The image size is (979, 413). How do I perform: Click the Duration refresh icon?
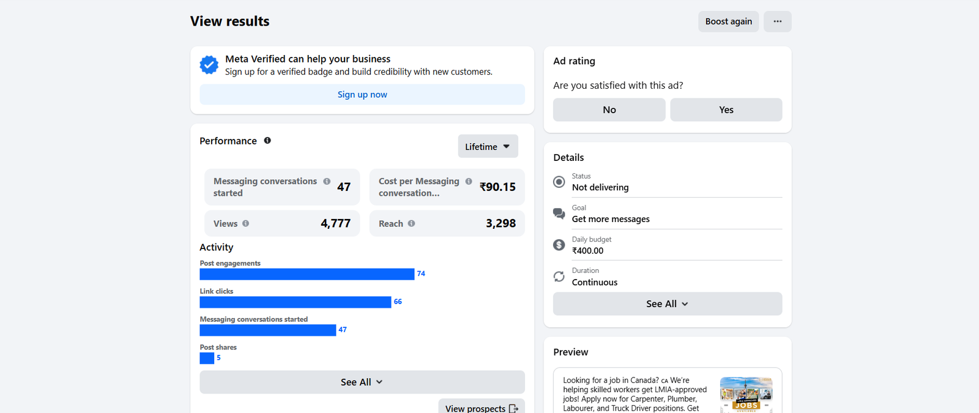[x=559, y=277]
